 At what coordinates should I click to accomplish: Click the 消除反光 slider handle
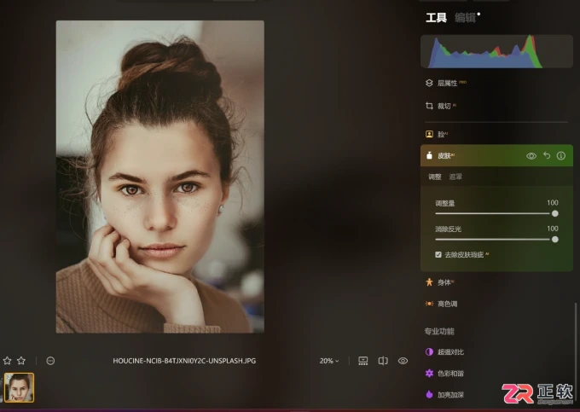tap(555, 240)
